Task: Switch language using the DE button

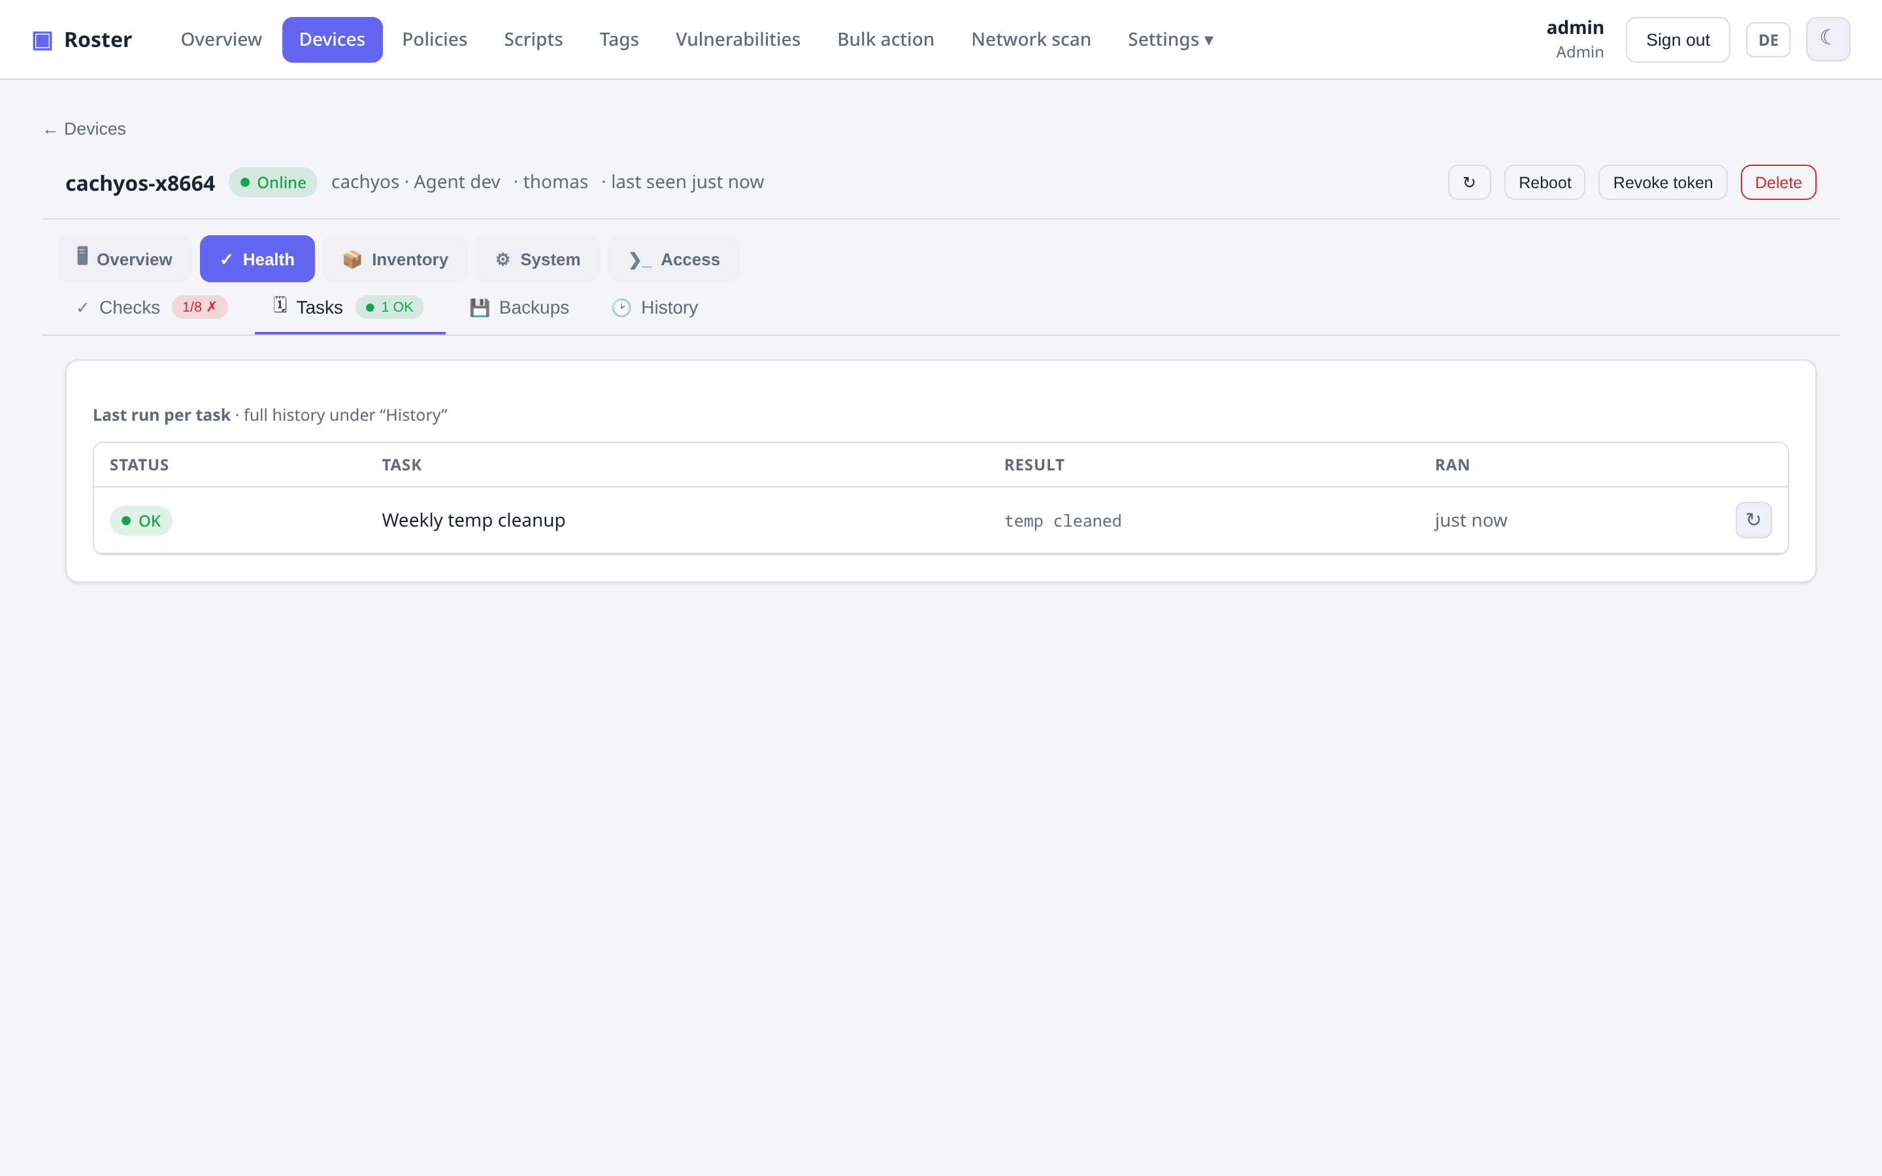Action: click(1768, 40)
